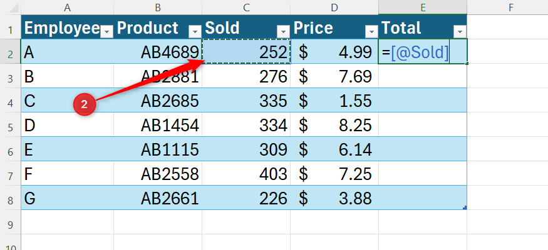Image resolution: width=548 pixels, height=250 pixels.
Task: Click the formula cell with =[@Sold]
Action: [423, 52]
